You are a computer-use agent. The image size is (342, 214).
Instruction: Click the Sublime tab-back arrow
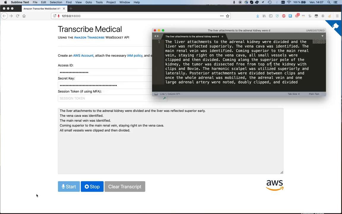155,36
